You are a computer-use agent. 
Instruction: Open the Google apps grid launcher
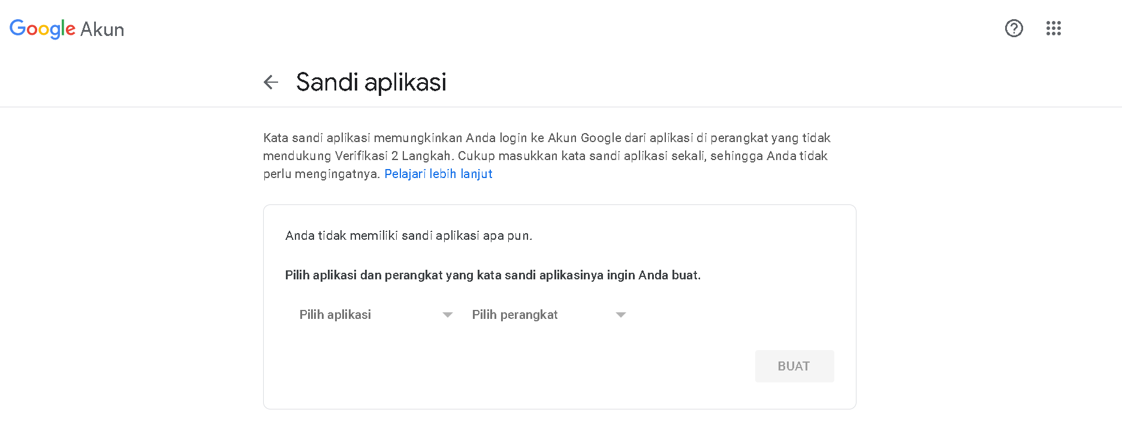(1053, 28)
